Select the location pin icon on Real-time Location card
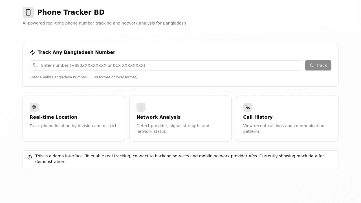 pyautogui.click(x=34, y=107)
